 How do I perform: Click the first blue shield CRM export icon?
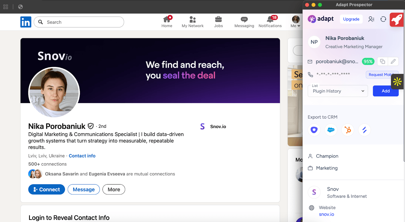coord(314,130)
